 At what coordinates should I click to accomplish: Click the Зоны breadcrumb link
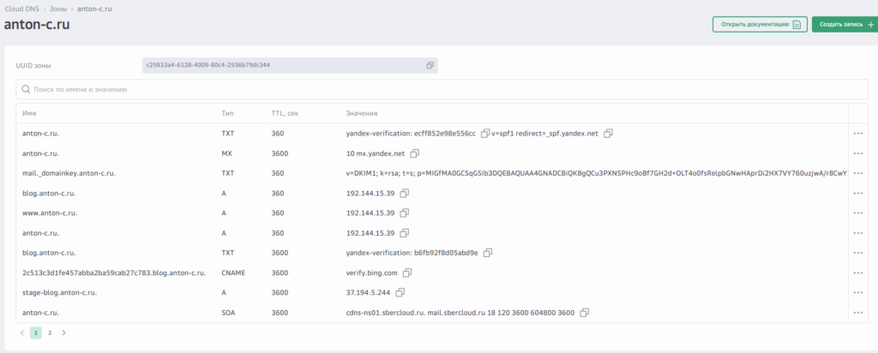[x=58, y=8]
